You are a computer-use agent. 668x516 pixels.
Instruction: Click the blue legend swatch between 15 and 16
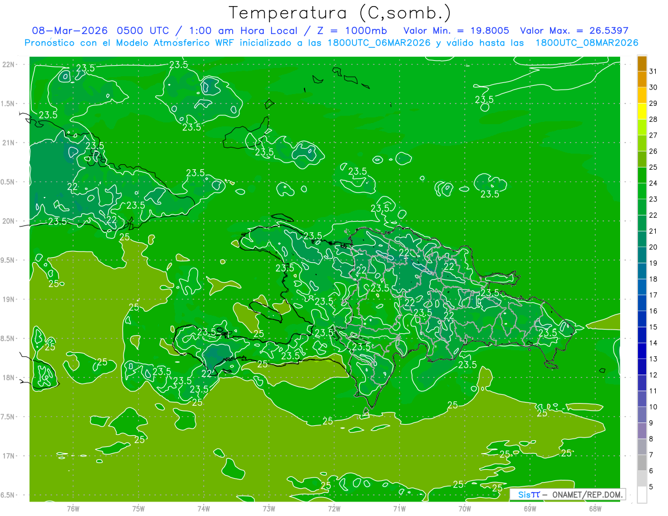642,319
